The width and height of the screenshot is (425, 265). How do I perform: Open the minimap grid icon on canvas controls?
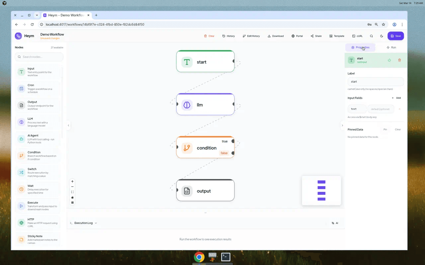(72, 202)
